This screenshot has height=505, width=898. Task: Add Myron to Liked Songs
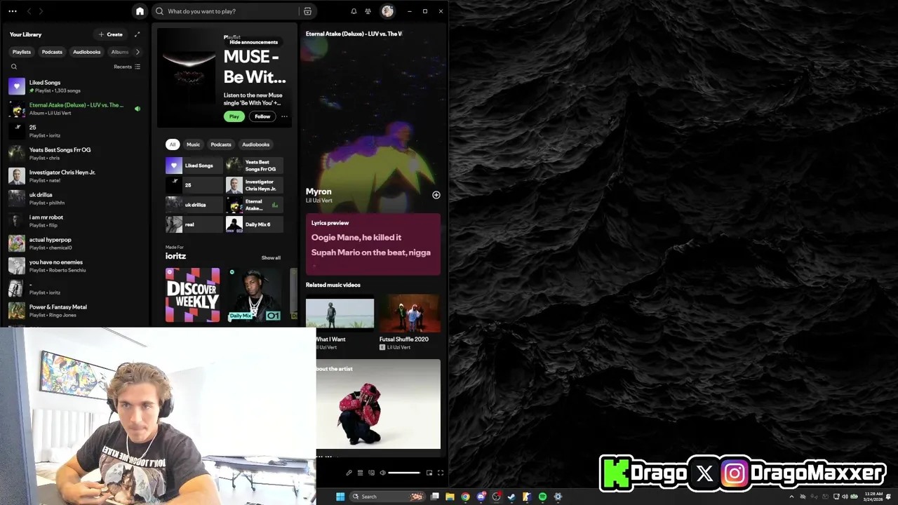(x=436, y=195)
